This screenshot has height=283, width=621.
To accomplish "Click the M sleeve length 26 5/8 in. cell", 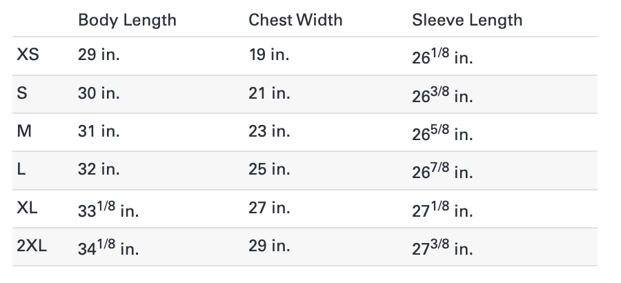I will click(x=442, y=133).
